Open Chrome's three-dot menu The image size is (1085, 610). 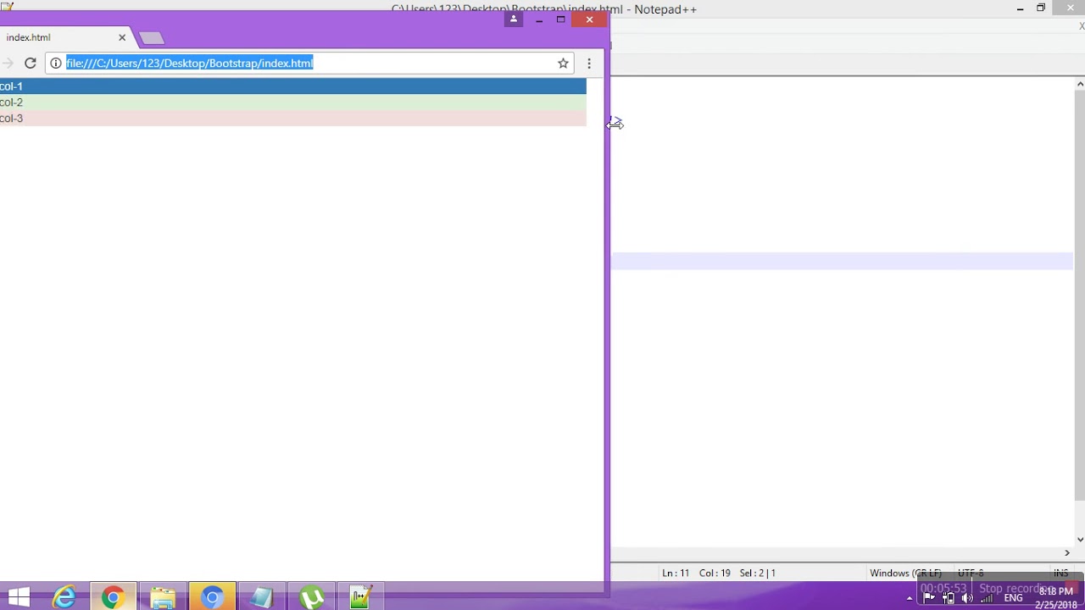click(589, 63)
